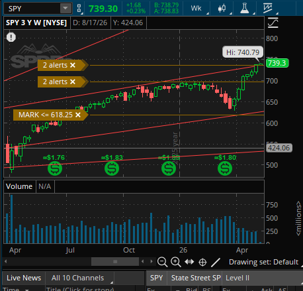Click the crosshair pan icon
This screenshot has height=291, width=303.
(202, 262)
